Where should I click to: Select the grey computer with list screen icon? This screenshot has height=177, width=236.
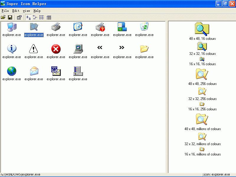[78, 71]
